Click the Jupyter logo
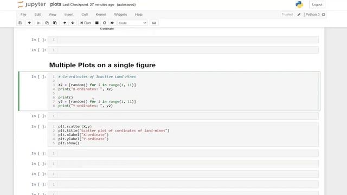347x195 pixels. coord(31,4)
